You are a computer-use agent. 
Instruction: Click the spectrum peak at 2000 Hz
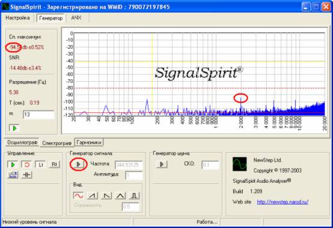(x=241, y=98)
